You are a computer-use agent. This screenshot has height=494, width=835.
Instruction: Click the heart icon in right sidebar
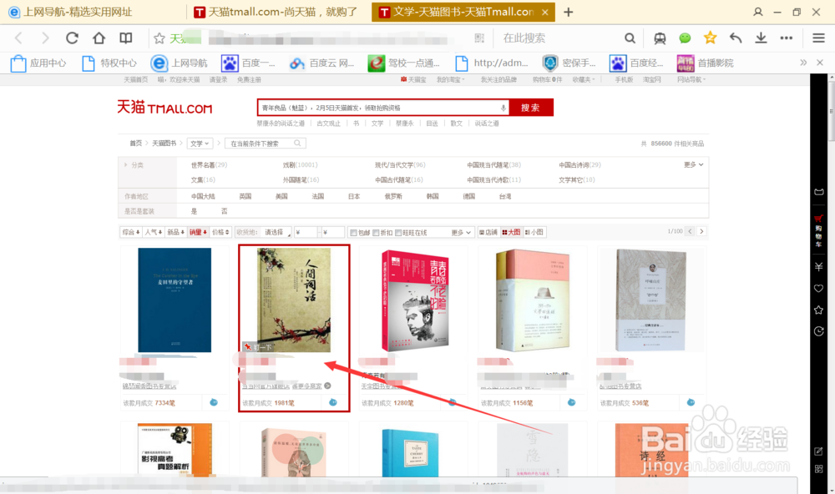(818, 289)
